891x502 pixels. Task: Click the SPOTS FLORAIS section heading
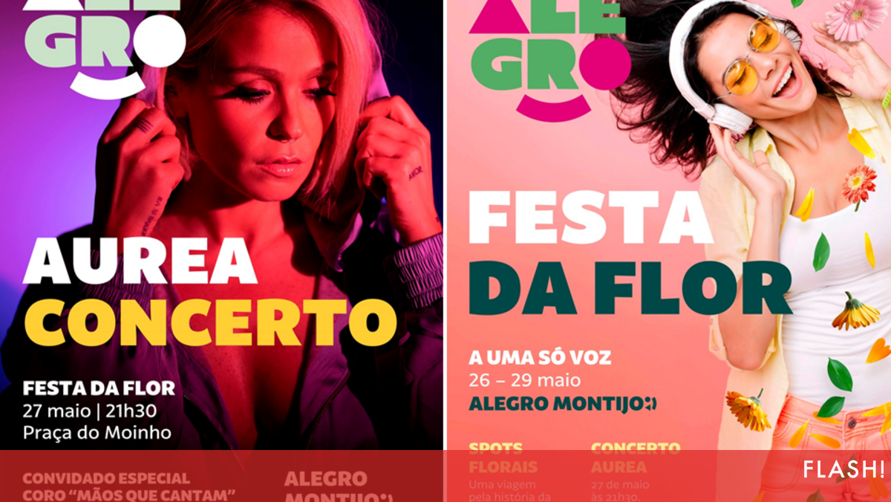click(x=503, y=458)
